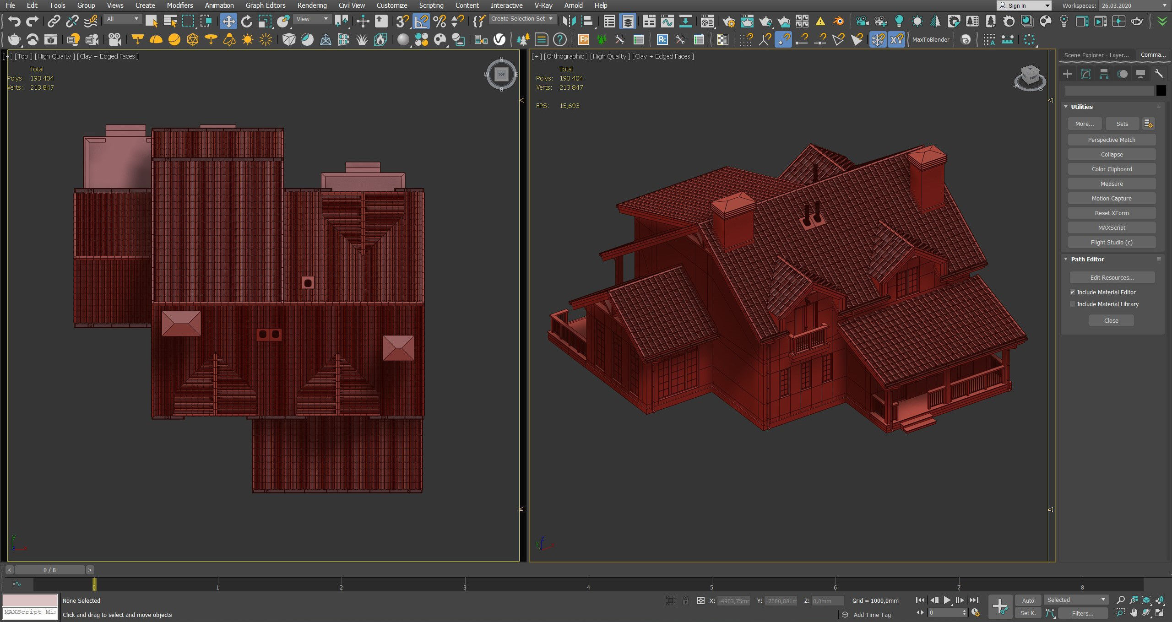Screen dimensions: 1172x622
Task: Click the teapot icon in second toolbar
Action: click(x=14, y=40)
